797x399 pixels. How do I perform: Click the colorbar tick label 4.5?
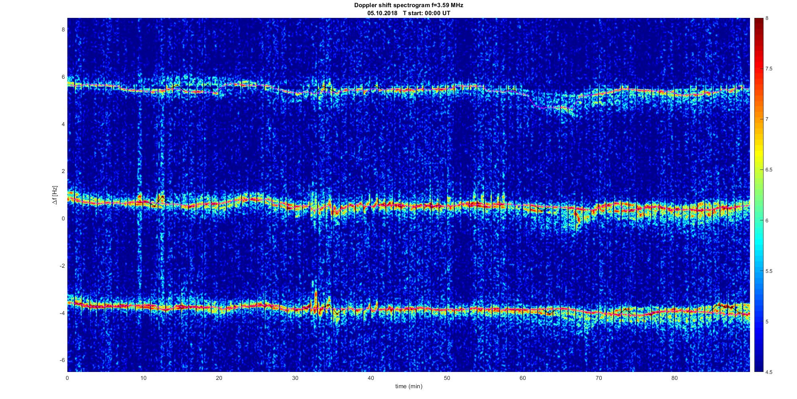click(769, 372)
